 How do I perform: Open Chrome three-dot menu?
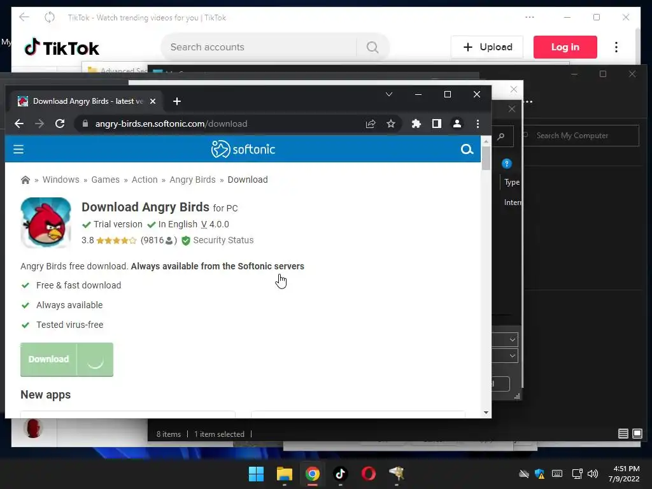tap(478, 124)
